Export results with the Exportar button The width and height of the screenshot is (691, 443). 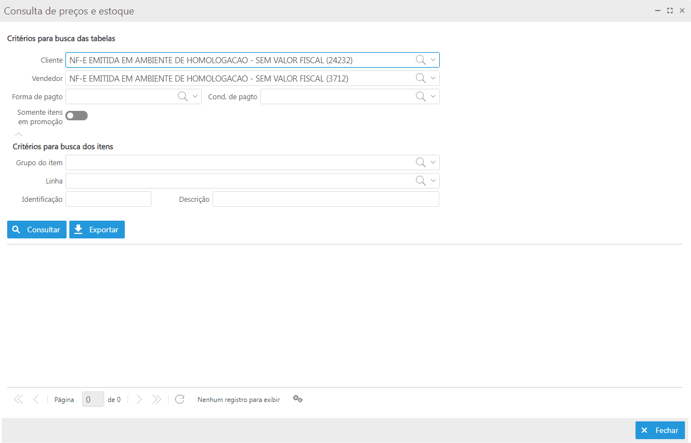(x=97, y=229)
